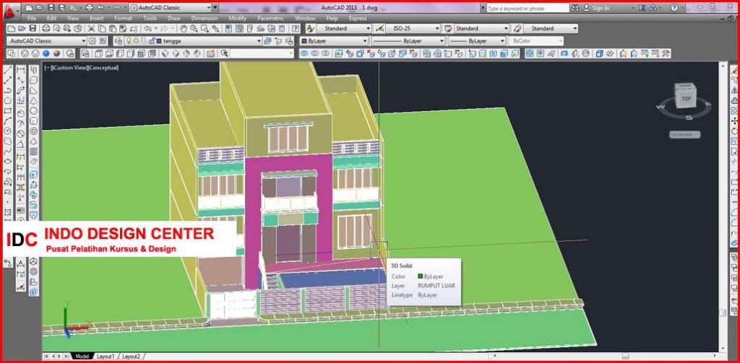Click the keyword search input field
Viewport: 740px width, 363px height.
click(528, 8)
